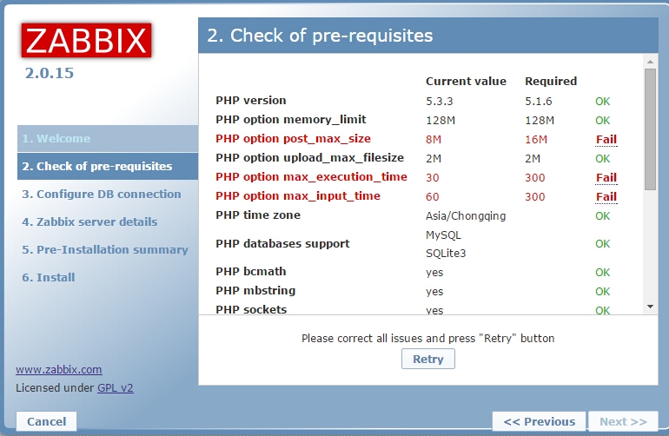Select step 4. Zabbix server details
This screenshot has width=669, height=436.
[89, 221]
